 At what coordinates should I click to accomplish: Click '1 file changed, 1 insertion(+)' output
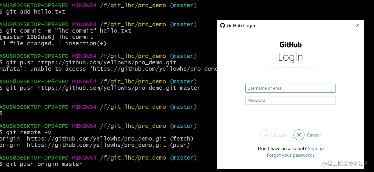(x=54, y=43)
